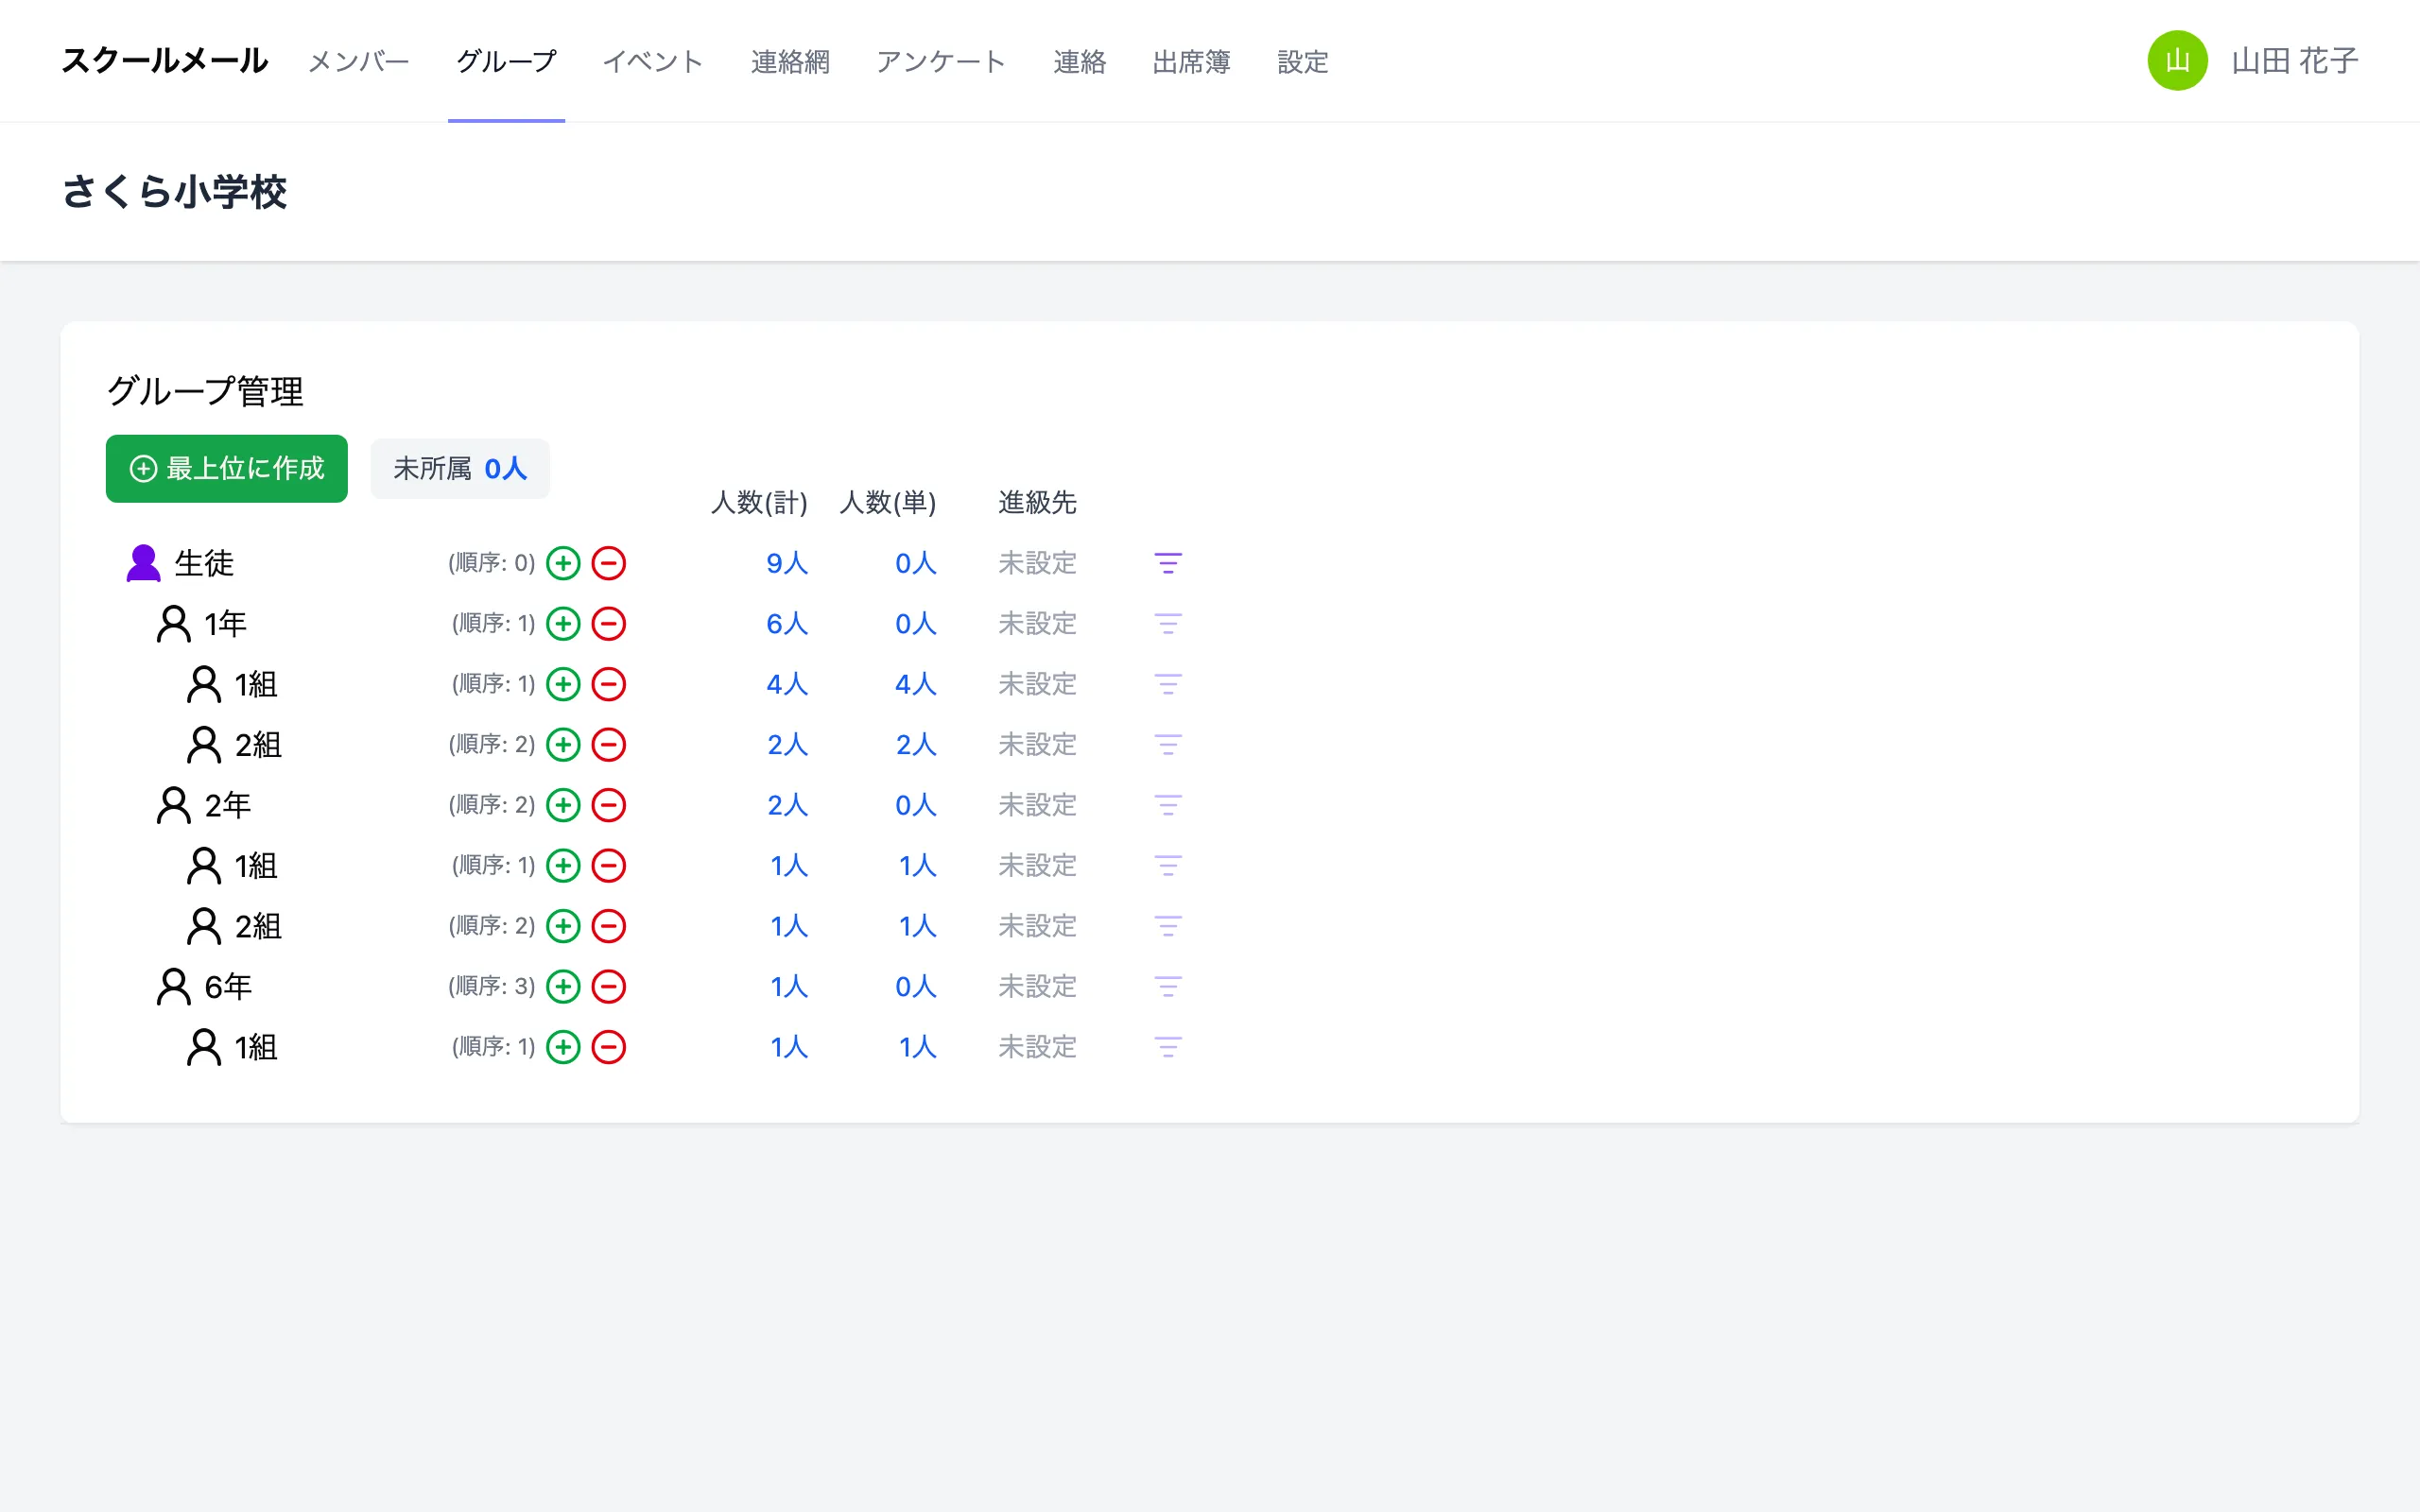This screenshot has height=1512, width=2420.
Task: Click the filter icon on 1年 row
Action: (x=1168, y=624)
